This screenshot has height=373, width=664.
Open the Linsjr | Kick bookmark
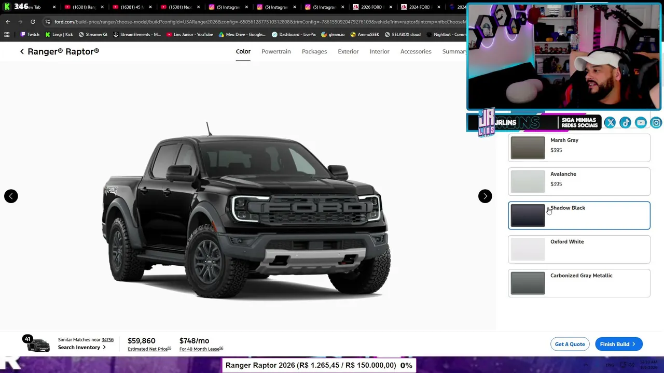pos(59,35)
